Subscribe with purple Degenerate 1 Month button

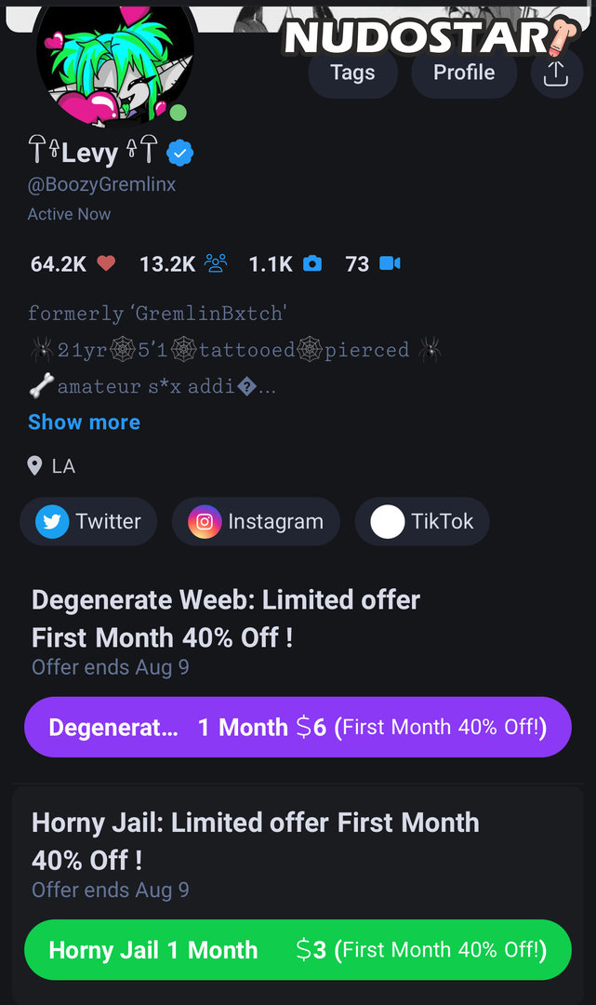point(298,727)
